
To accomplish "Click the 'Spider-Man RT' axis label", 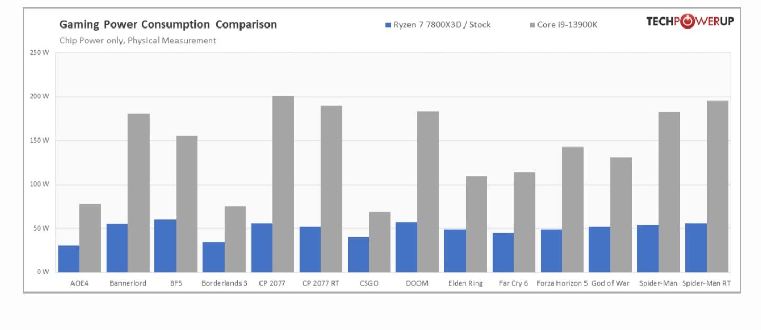I will pyautogui.click(x=707, y=283).
